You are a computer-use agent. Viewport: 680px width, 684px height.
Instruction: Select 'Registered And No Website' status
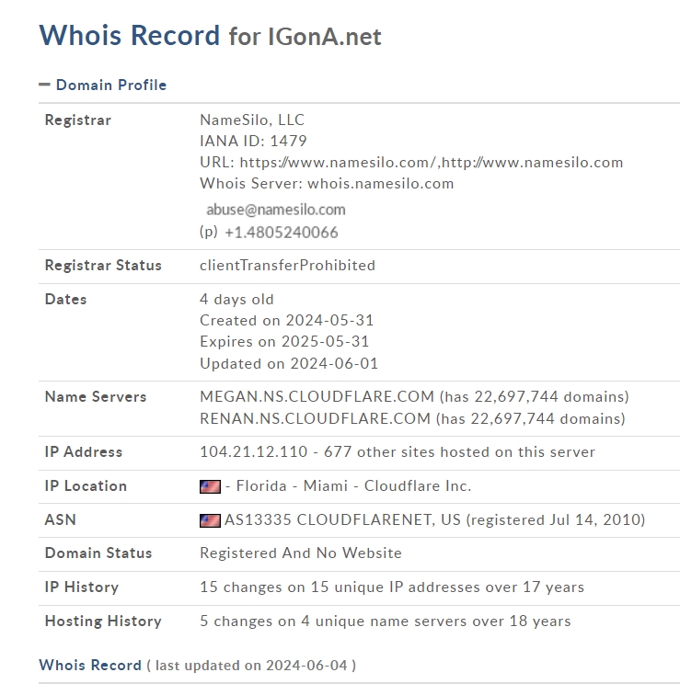coord(301,553)
